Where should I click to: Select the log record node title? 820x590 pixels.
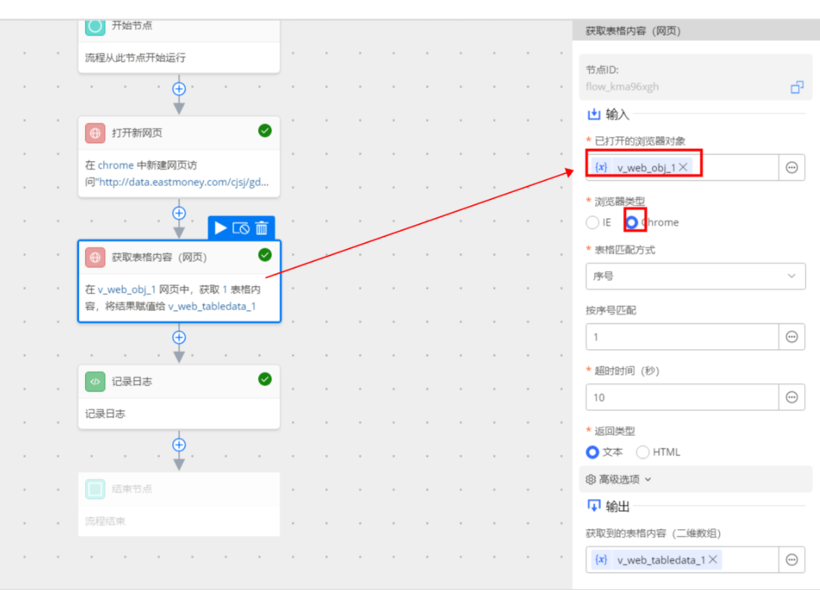pos(132,382)
